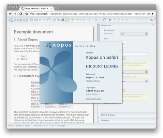Click the browser Forward arrow button

[15, 14]
